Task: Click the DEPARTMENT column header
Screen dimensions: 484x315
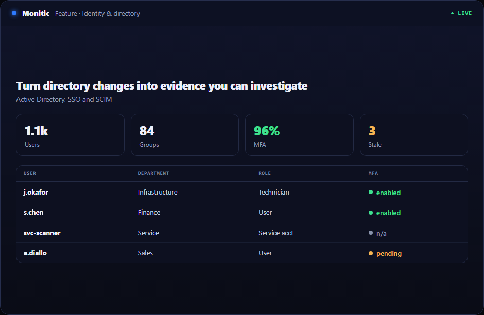Action: click(153, 173)
